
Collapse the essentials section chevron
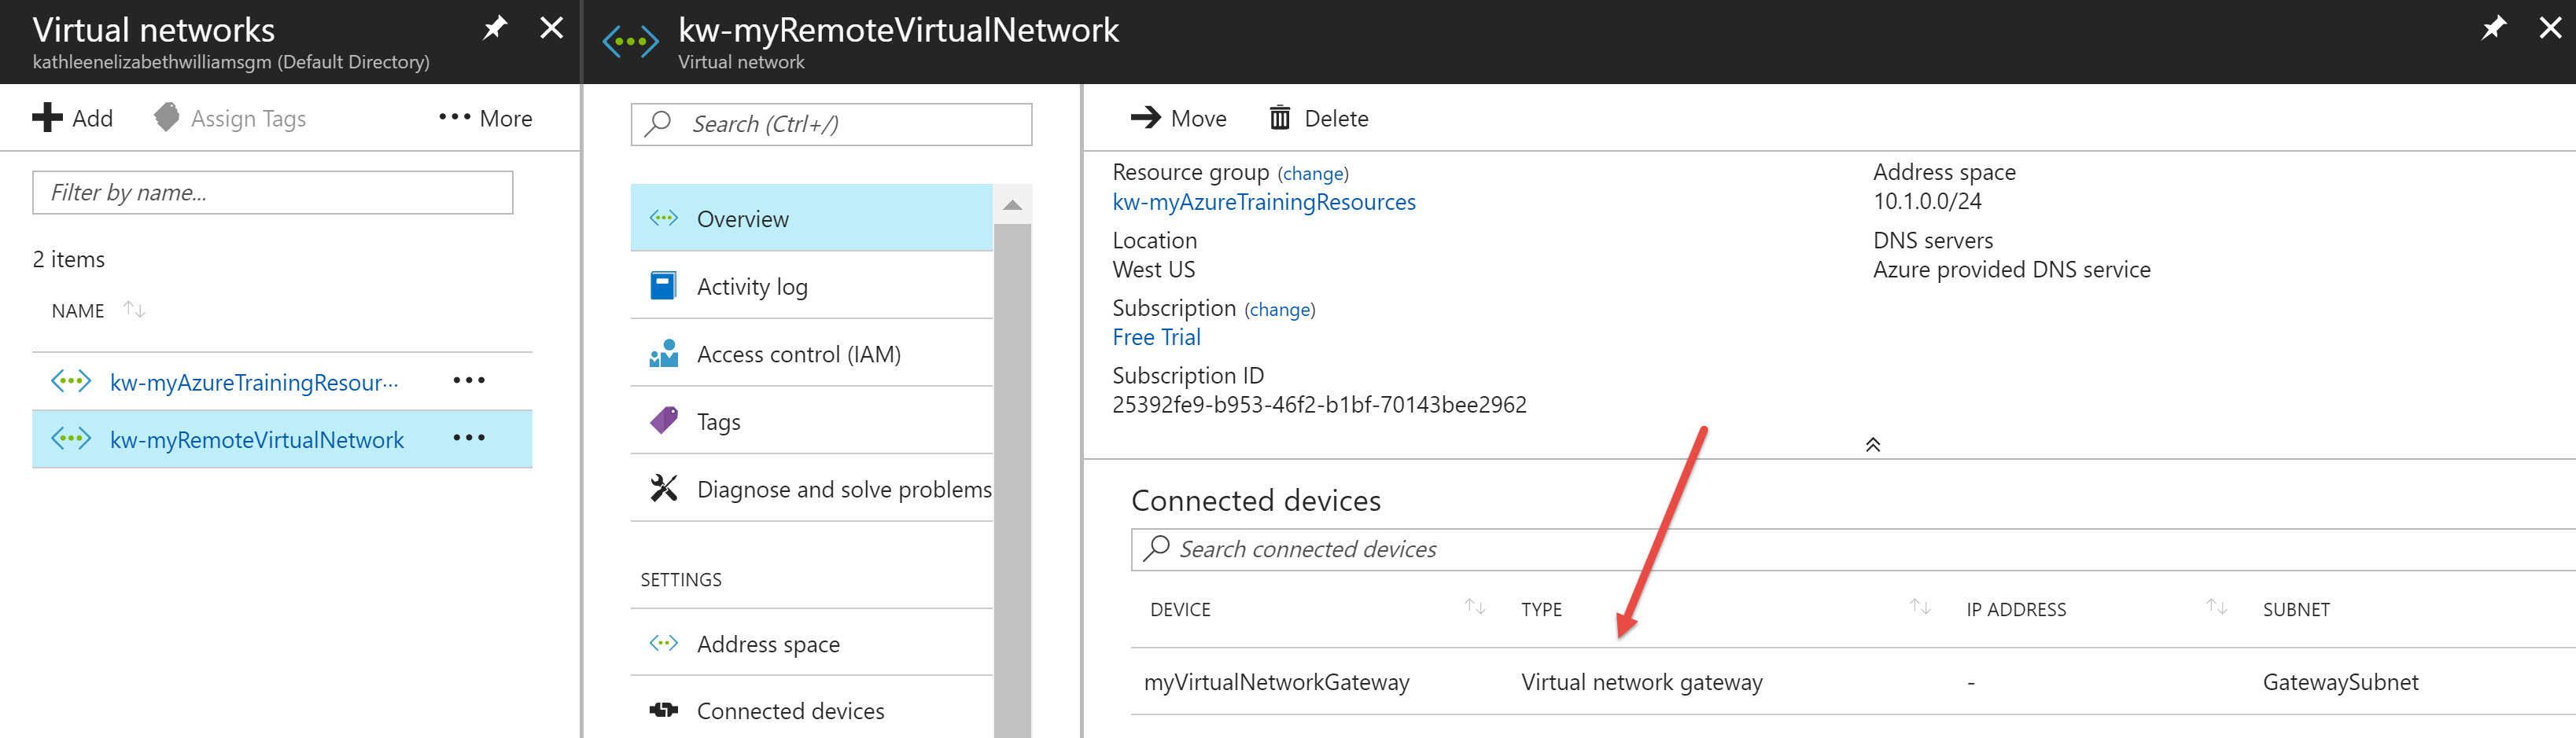(x=1873, y=444)
